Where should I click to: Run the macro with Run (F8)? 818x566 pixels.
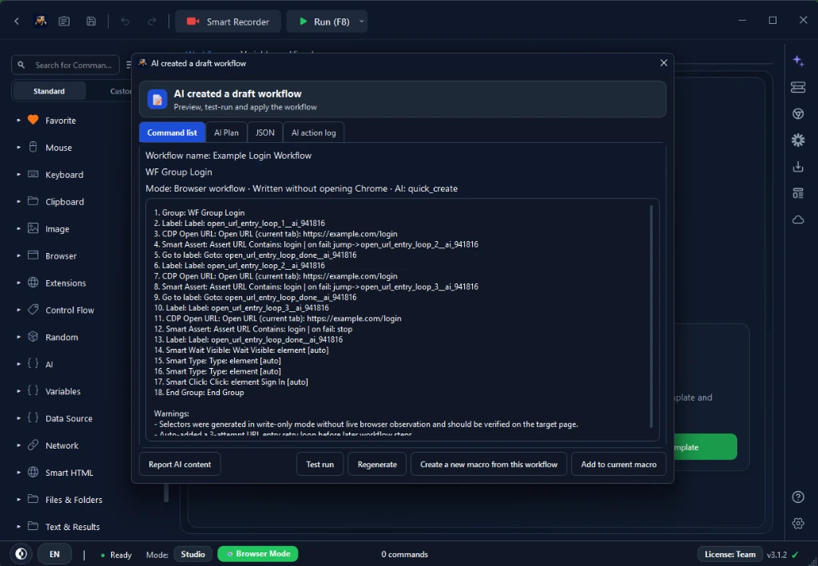(324, 22)
